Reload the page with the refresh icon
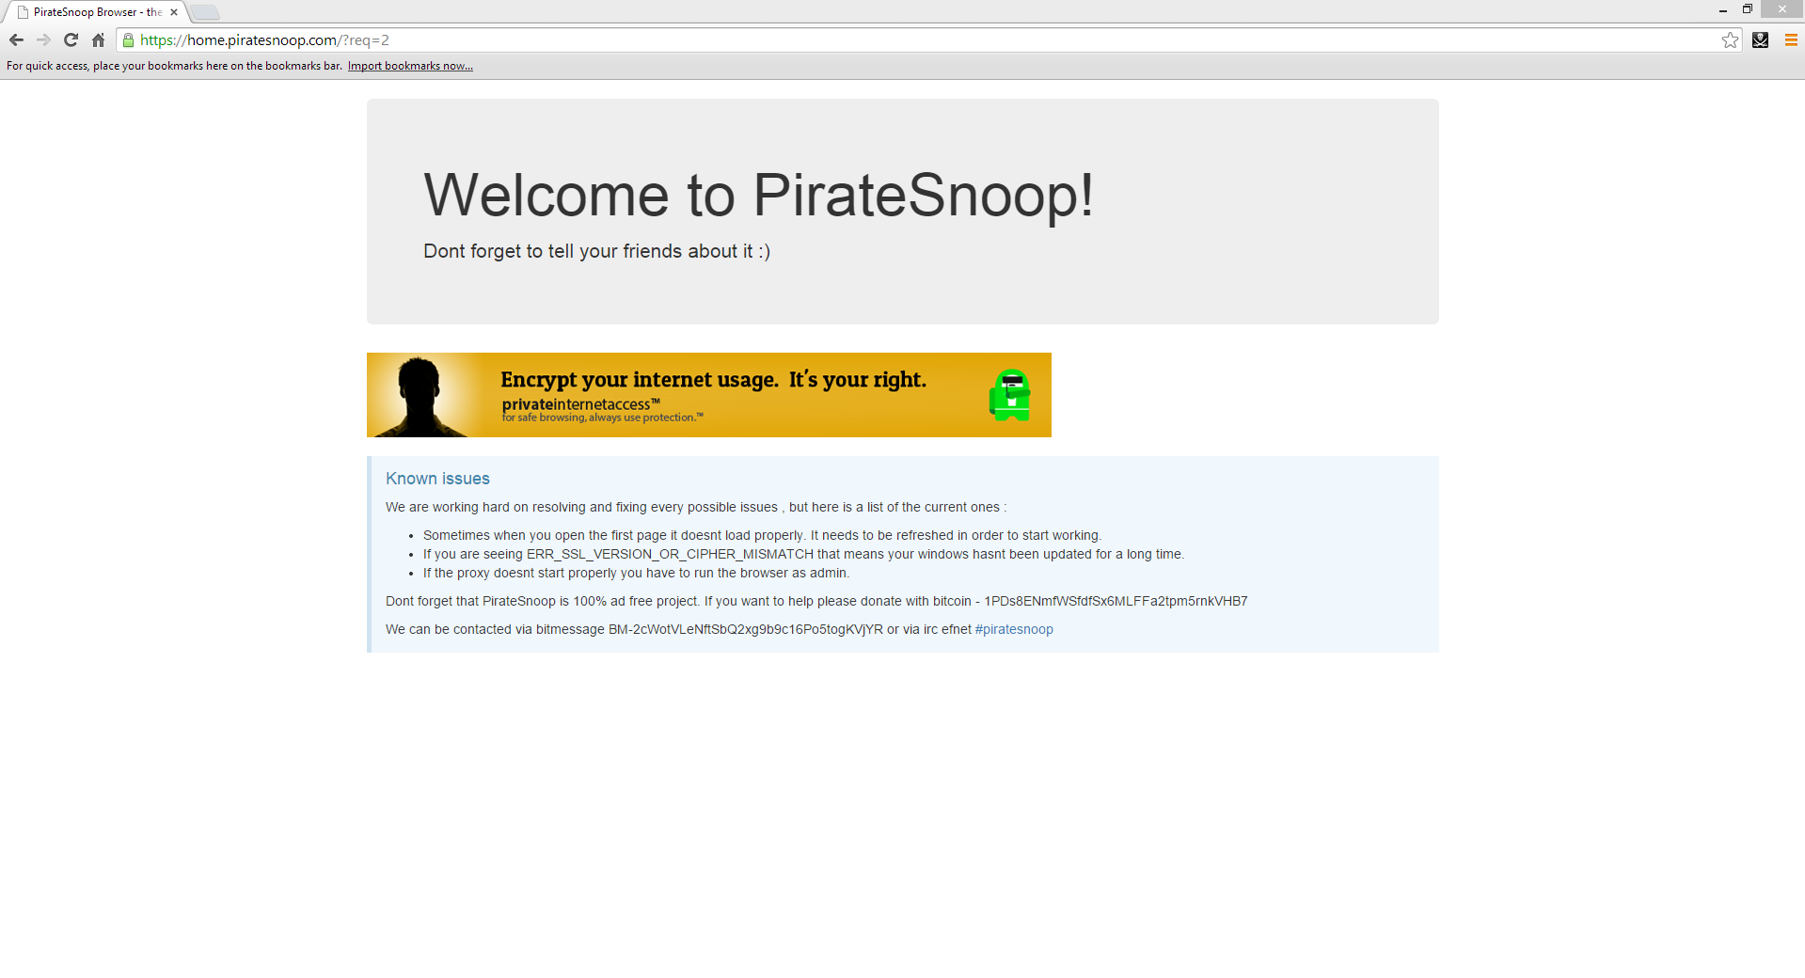The image size is (1805, 978). pyautogui.click(x=71, y=40)
